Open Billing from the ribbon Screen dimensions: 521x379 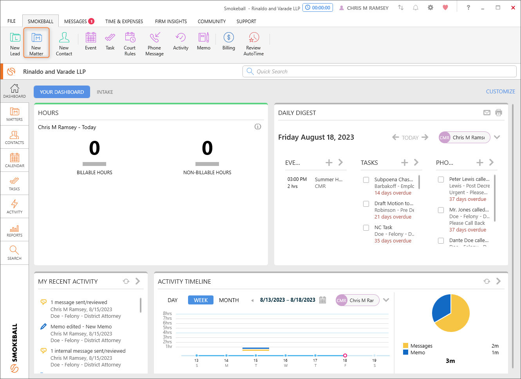pos(229,42)
